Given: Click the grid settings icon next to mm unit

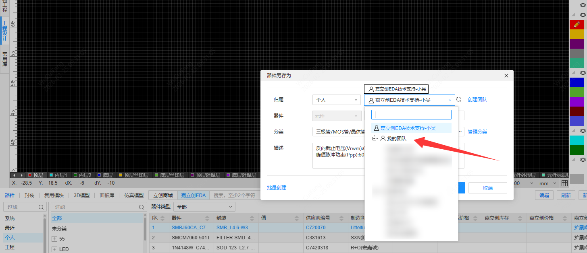Looking at the screenshot, I should pos(564,183).
